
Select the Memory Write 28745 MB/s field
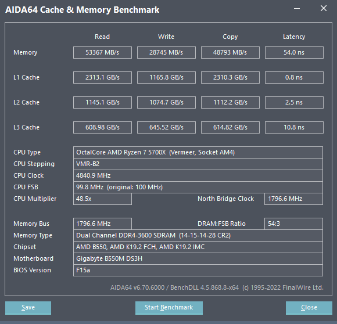166,52
